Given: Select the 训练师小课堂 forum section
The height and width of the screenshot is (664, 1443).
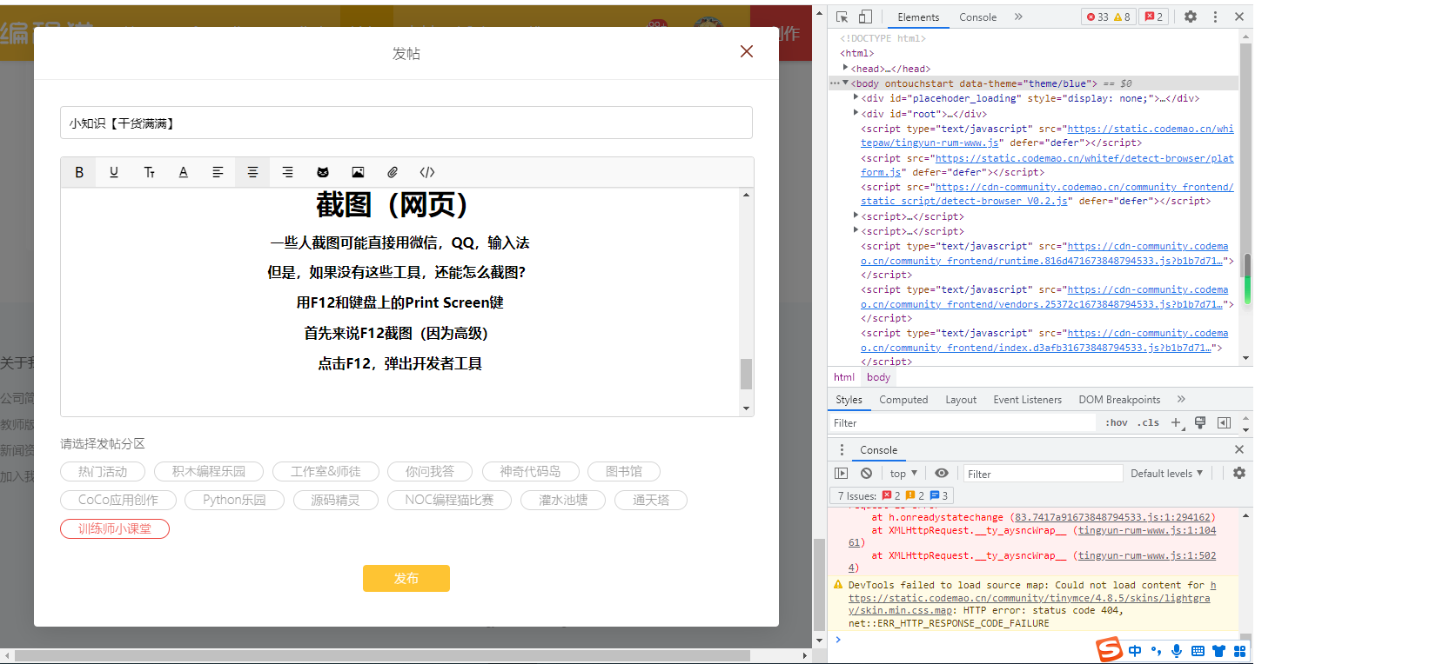Looking at the screenshot, I should point(115,529).
